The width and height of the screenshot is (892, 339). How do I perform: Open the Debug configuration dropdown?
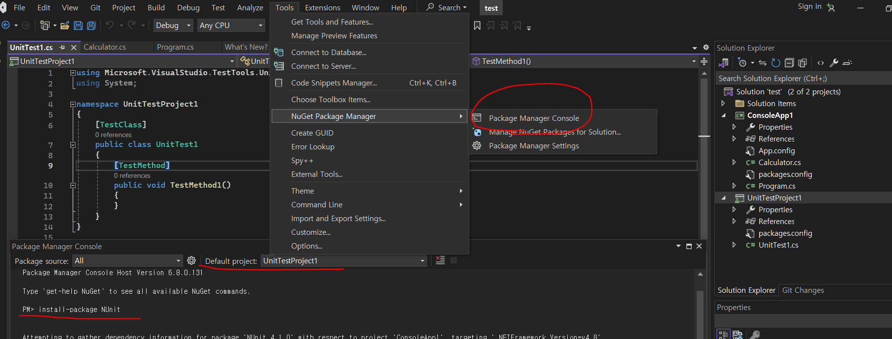pos(173,25)
